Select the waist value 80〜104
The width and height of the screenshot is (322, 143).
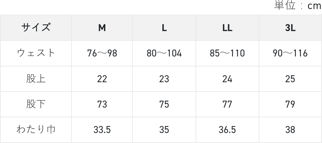164,53
